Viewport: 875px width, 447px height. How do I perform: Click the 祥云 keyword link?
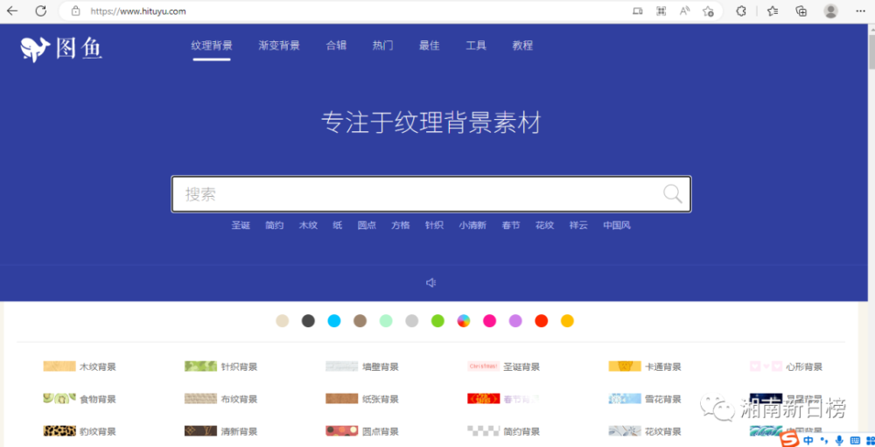(x=578, y=226)
